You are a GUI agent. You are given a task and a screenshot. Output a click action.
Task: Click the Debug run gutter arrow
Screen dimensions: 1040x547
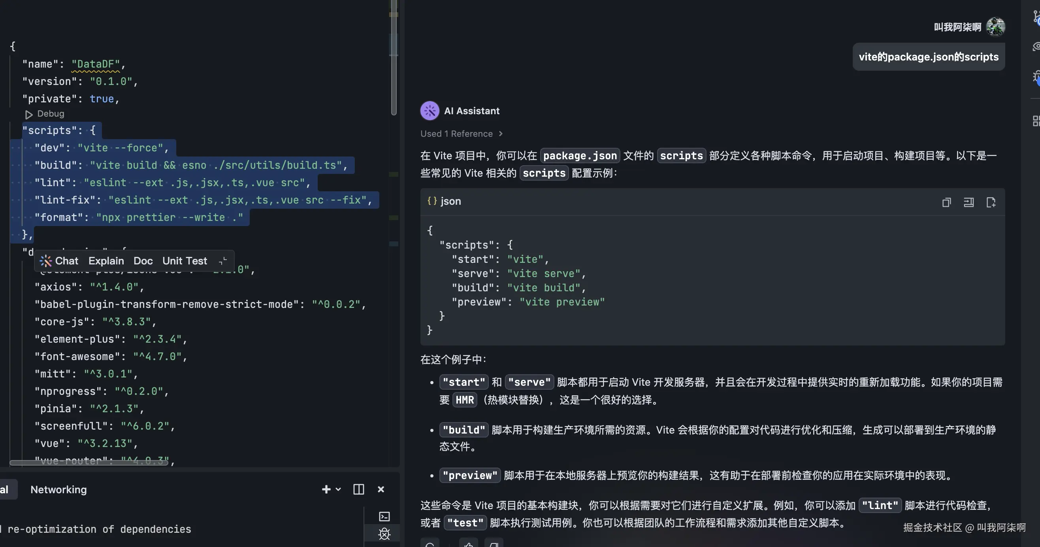(x=29, y=114)
